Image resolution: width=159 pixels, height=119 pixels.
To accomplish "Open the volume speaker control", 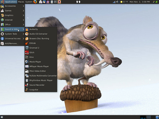I will [118, 2].
